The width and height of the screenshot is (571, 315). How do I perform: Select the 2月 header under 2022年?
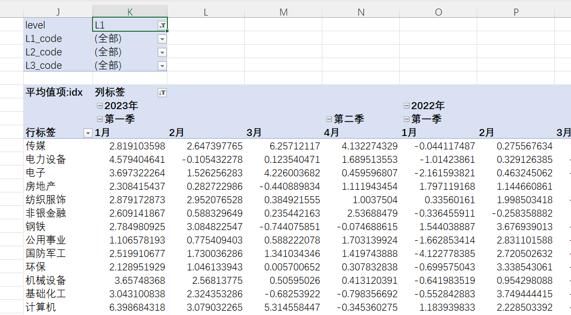click(x=516, y=132)
